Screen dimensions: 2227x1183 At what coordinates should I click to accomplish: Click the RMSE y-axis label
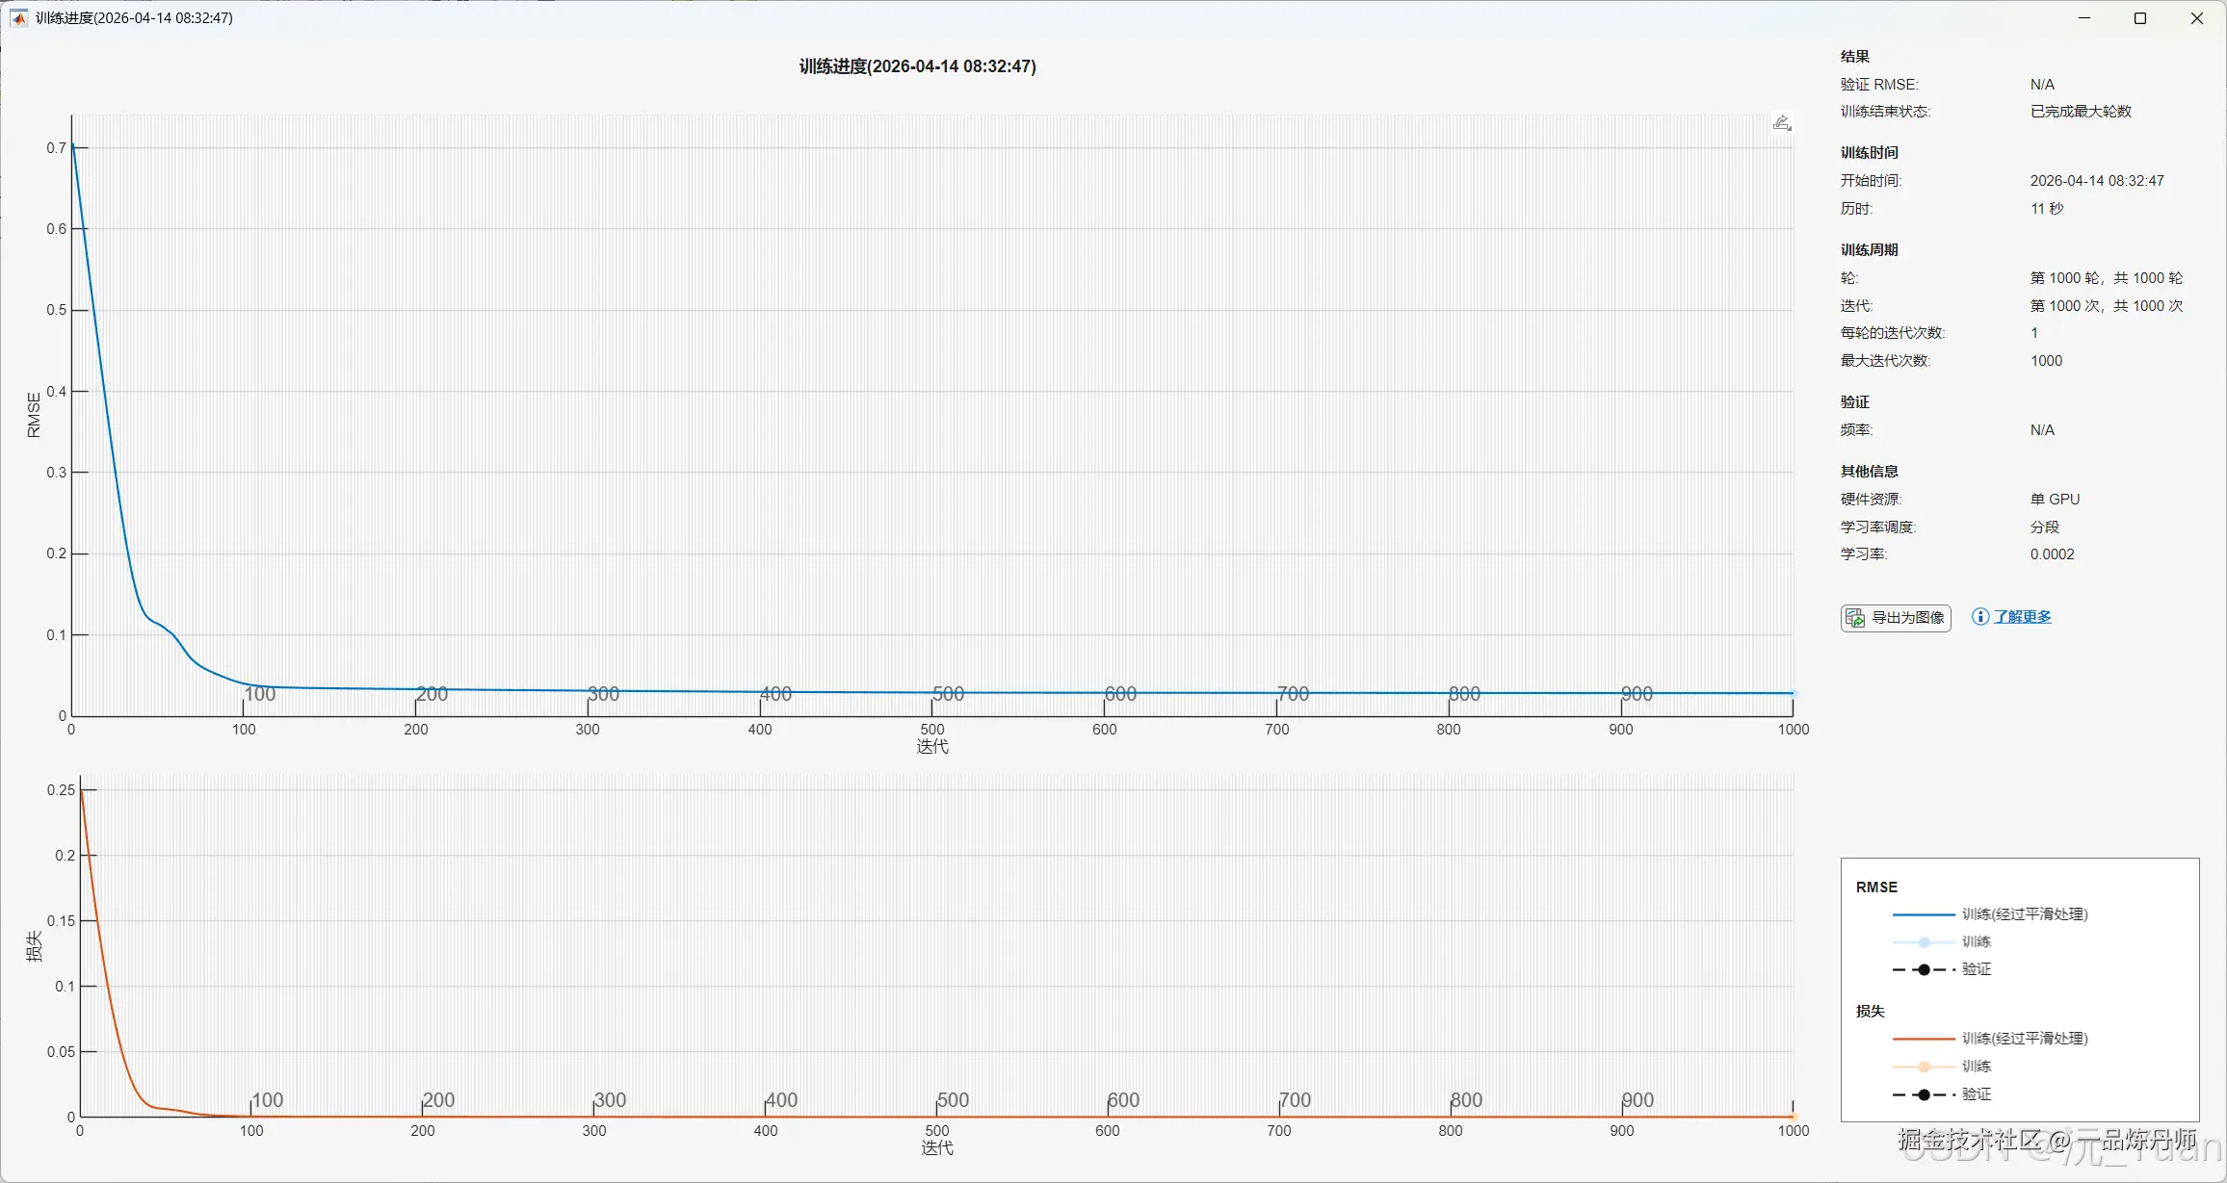34,415
